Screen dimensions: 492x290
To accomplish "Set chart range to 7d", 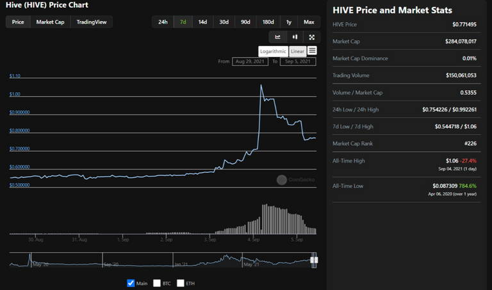I will 183,22.
